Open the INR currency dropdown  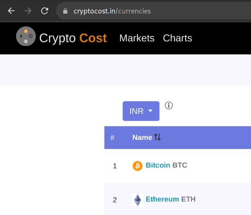pyautogui.click(x=141, y=111)
